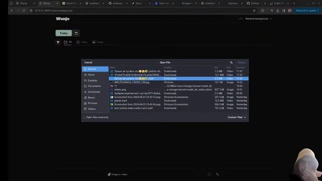View site information icon beside the URL

31,11
